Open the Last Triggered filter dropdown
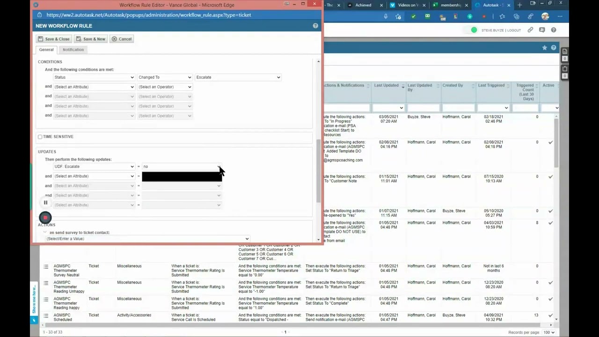The image size is (599, 337). (493, 108)
